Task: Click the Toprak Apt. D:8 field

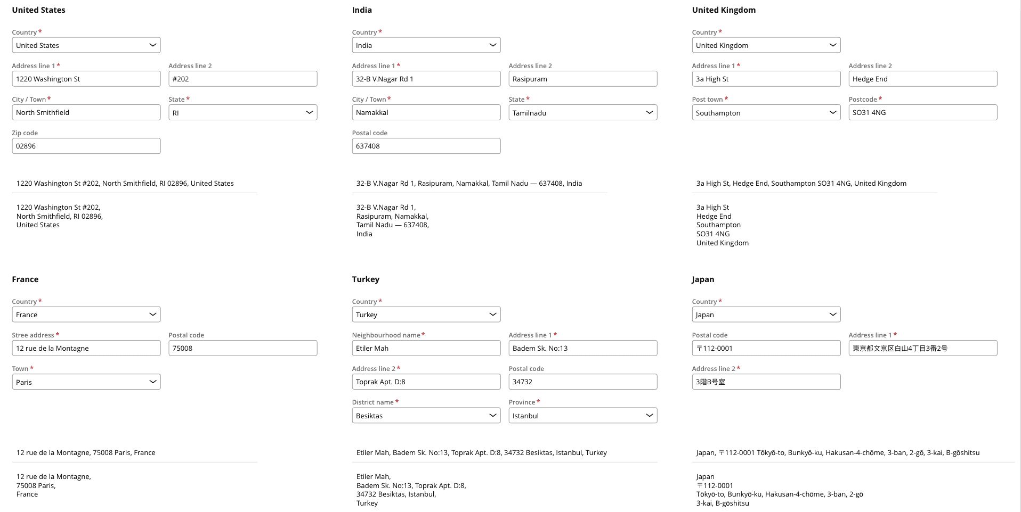Action: [x=426, y=382]
